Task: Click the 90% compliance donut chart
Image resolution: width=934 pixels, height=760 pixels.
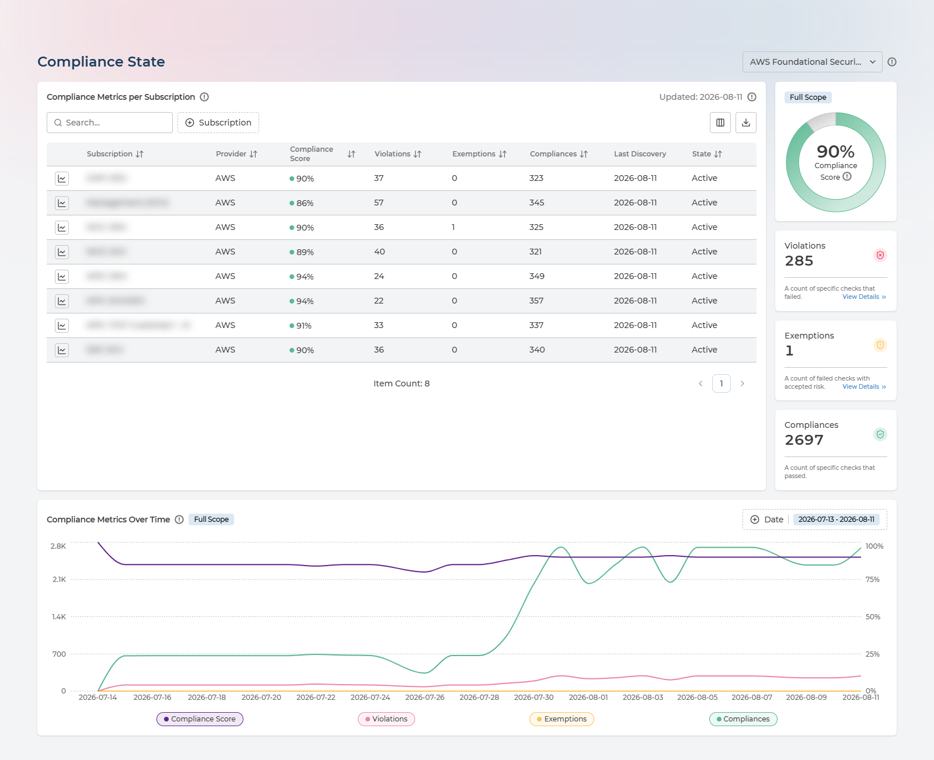Action: (x=836, y=162)
